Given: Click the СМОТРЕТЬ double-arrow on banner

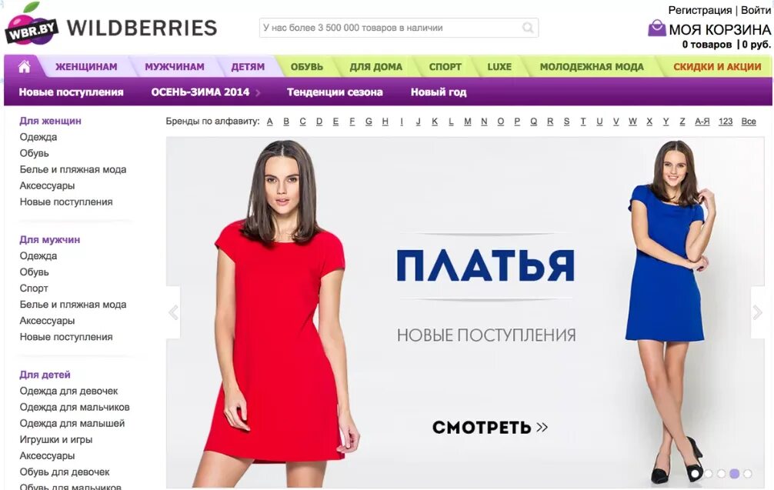Looking at the screenshot, I should (x=542, y=428).
